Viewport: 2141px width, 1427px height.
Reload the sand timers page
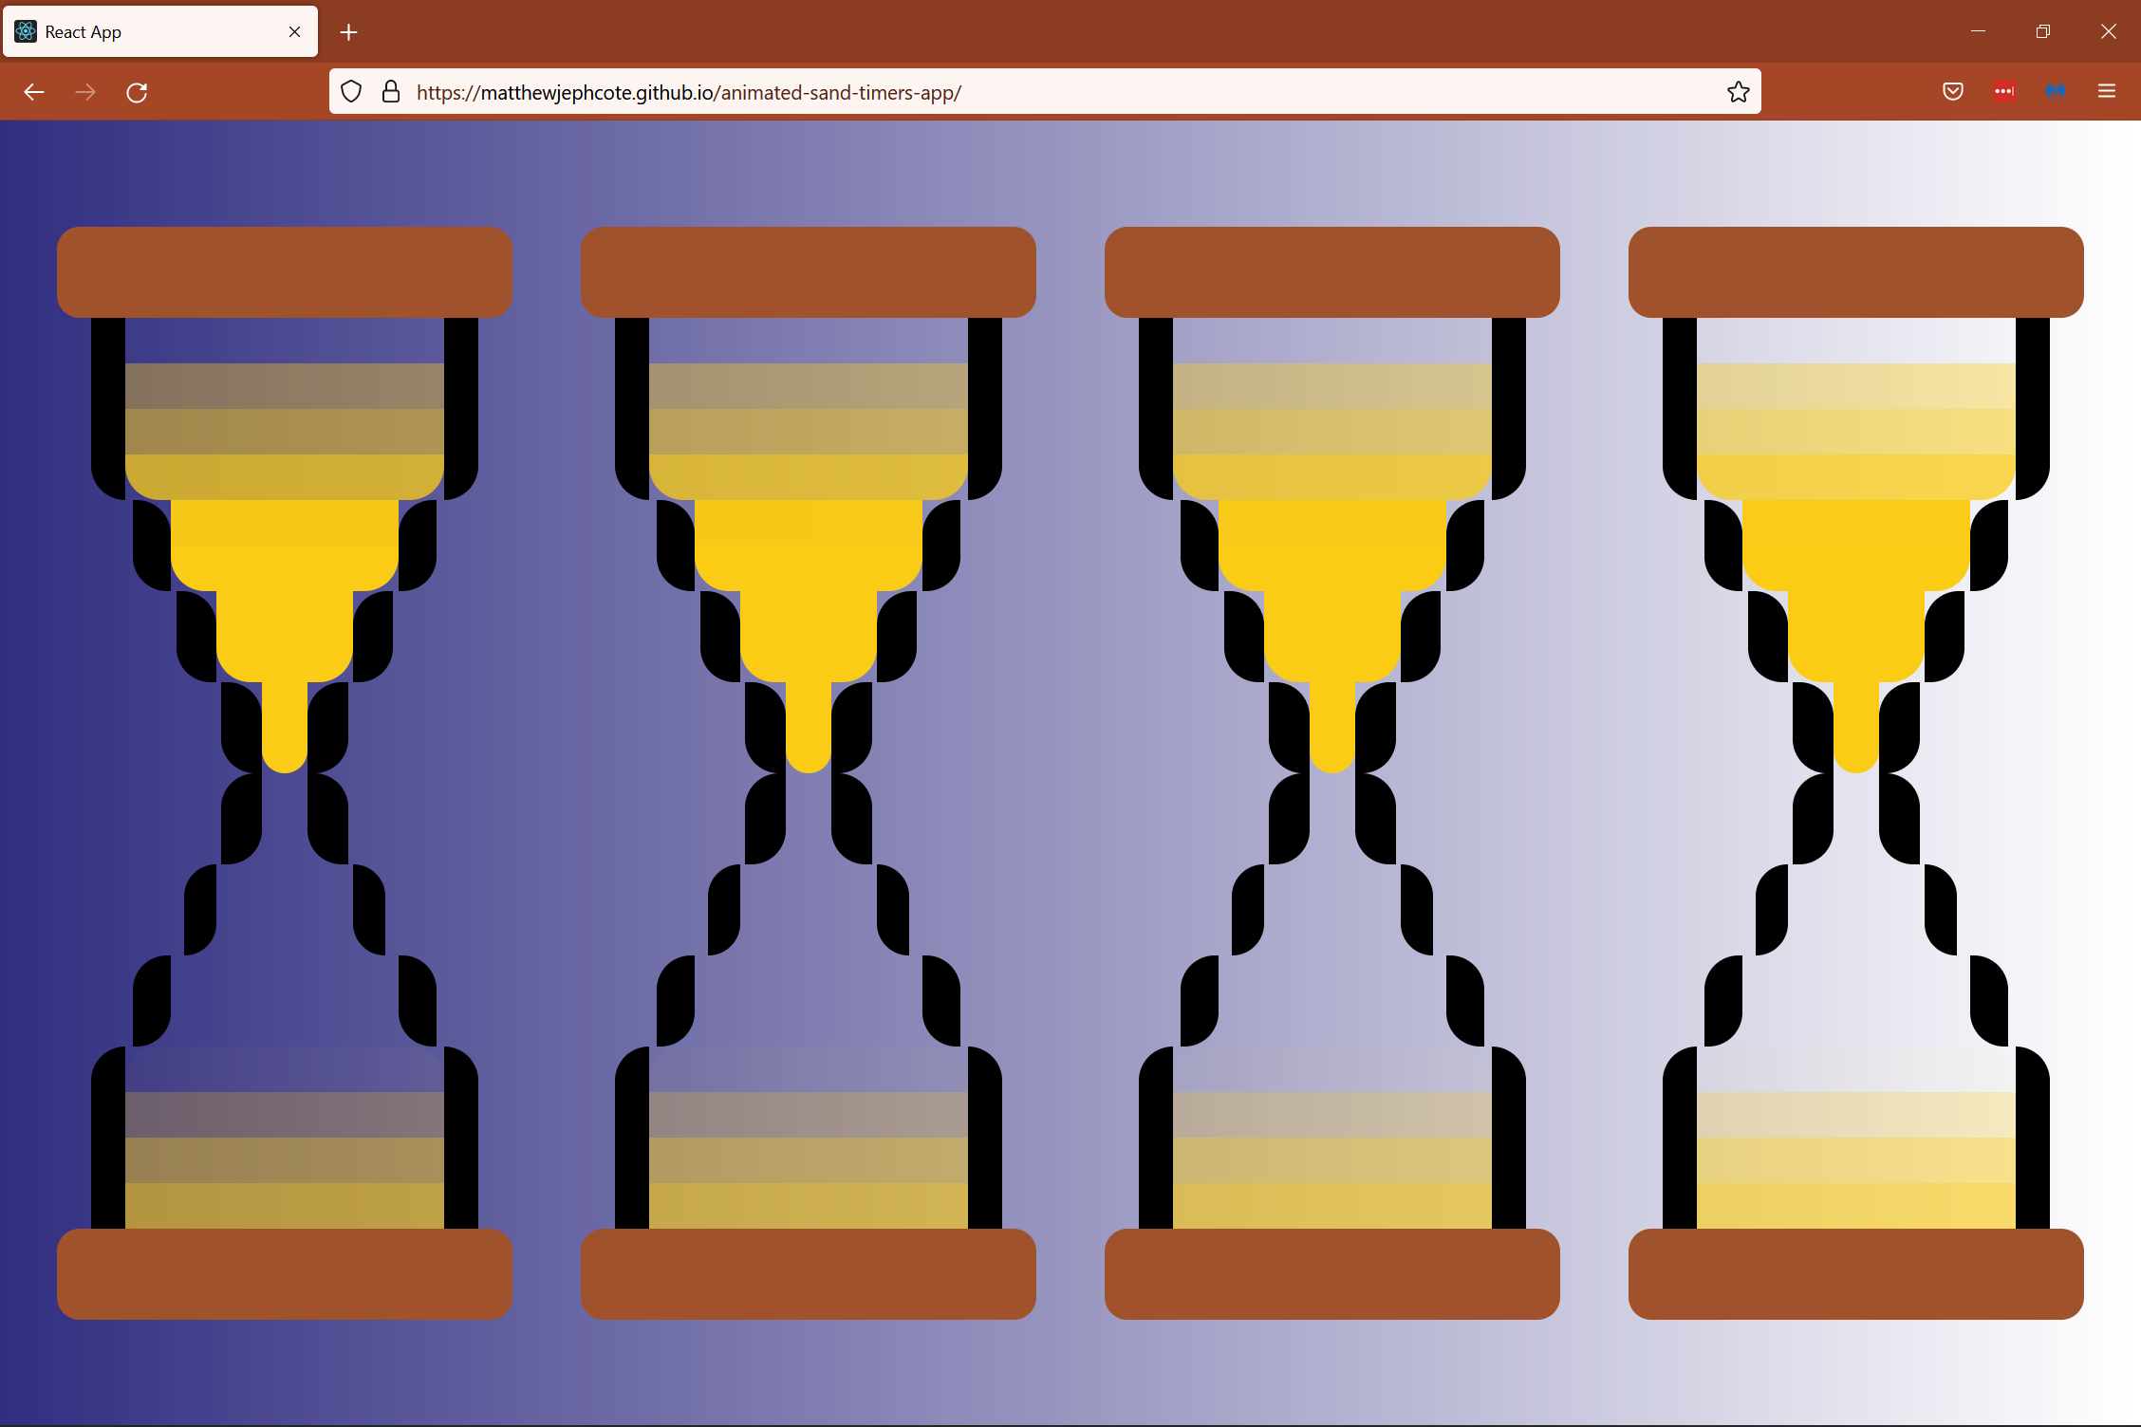pyautogui.click(x=137, y=91)
